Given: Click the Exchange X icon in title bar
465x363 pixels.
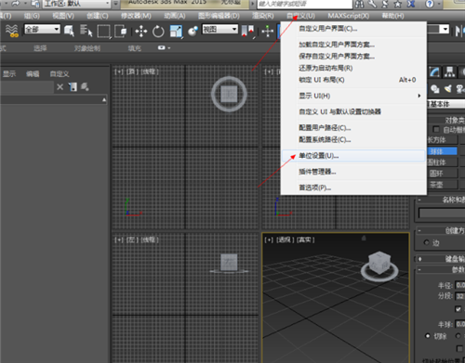Looking at the screenshot, I should click(411, 4).
